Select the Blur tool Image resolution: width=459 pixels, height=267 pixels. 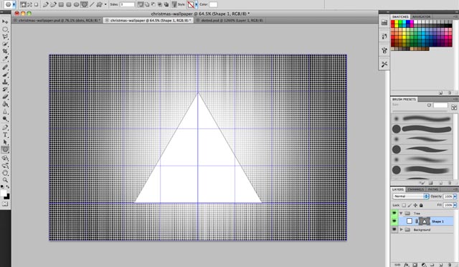click(x=5, y=112)
